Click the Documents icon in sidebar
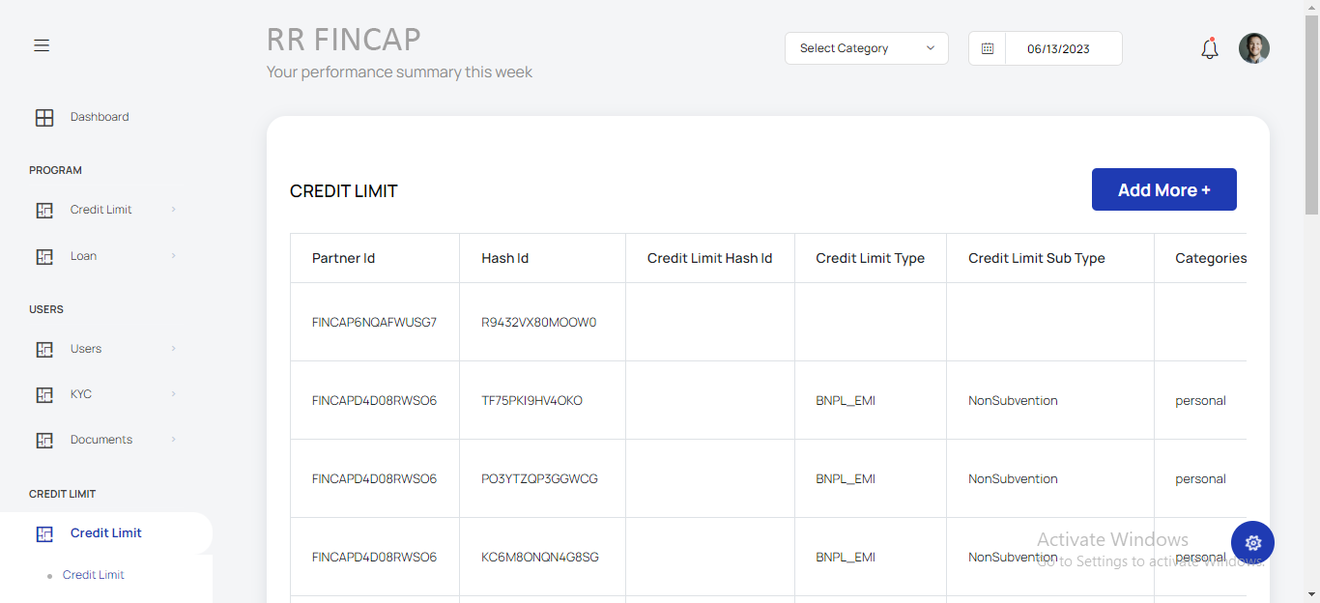Viewport: 1320px width, 603px height. pyautogui.click(x=44, y=441)
